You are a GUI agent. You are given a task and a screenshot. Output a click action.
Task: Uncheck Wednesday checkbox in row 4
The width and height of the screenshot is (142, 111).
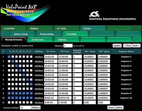[20, 70]
